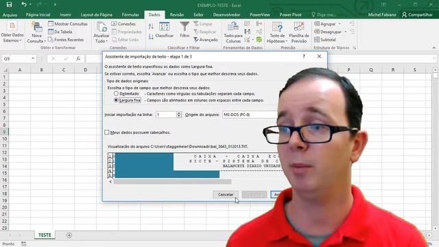Open Conexões in the ribbon
Image resolution: width=439 pixels, height=247 pixels.
[x=123, y=24]
